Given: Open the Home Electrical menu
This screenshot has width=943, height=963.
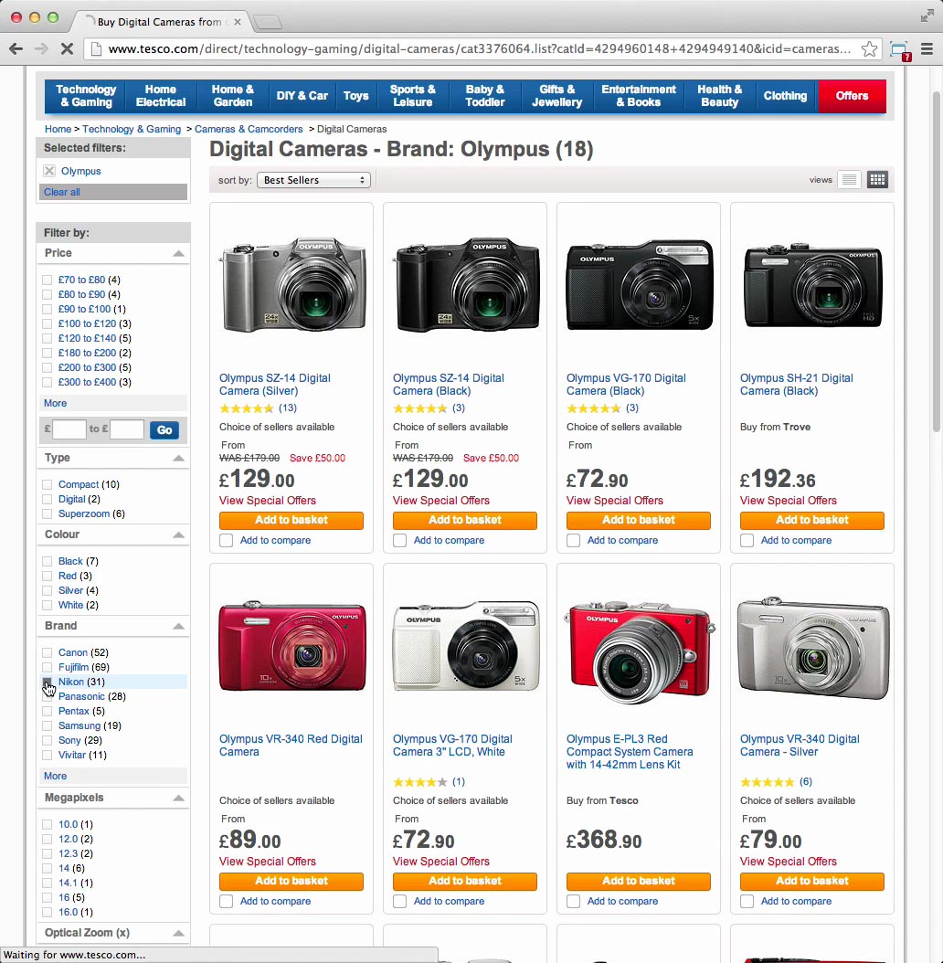Looking at the screenshot, I should pyautogui.click(x=161, y=97).
